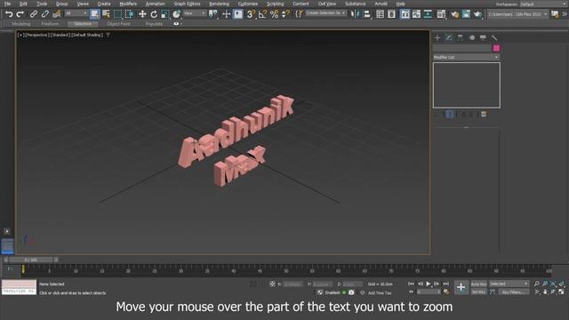
Task: Activate the Select Object tool
Action: (94, 14)
